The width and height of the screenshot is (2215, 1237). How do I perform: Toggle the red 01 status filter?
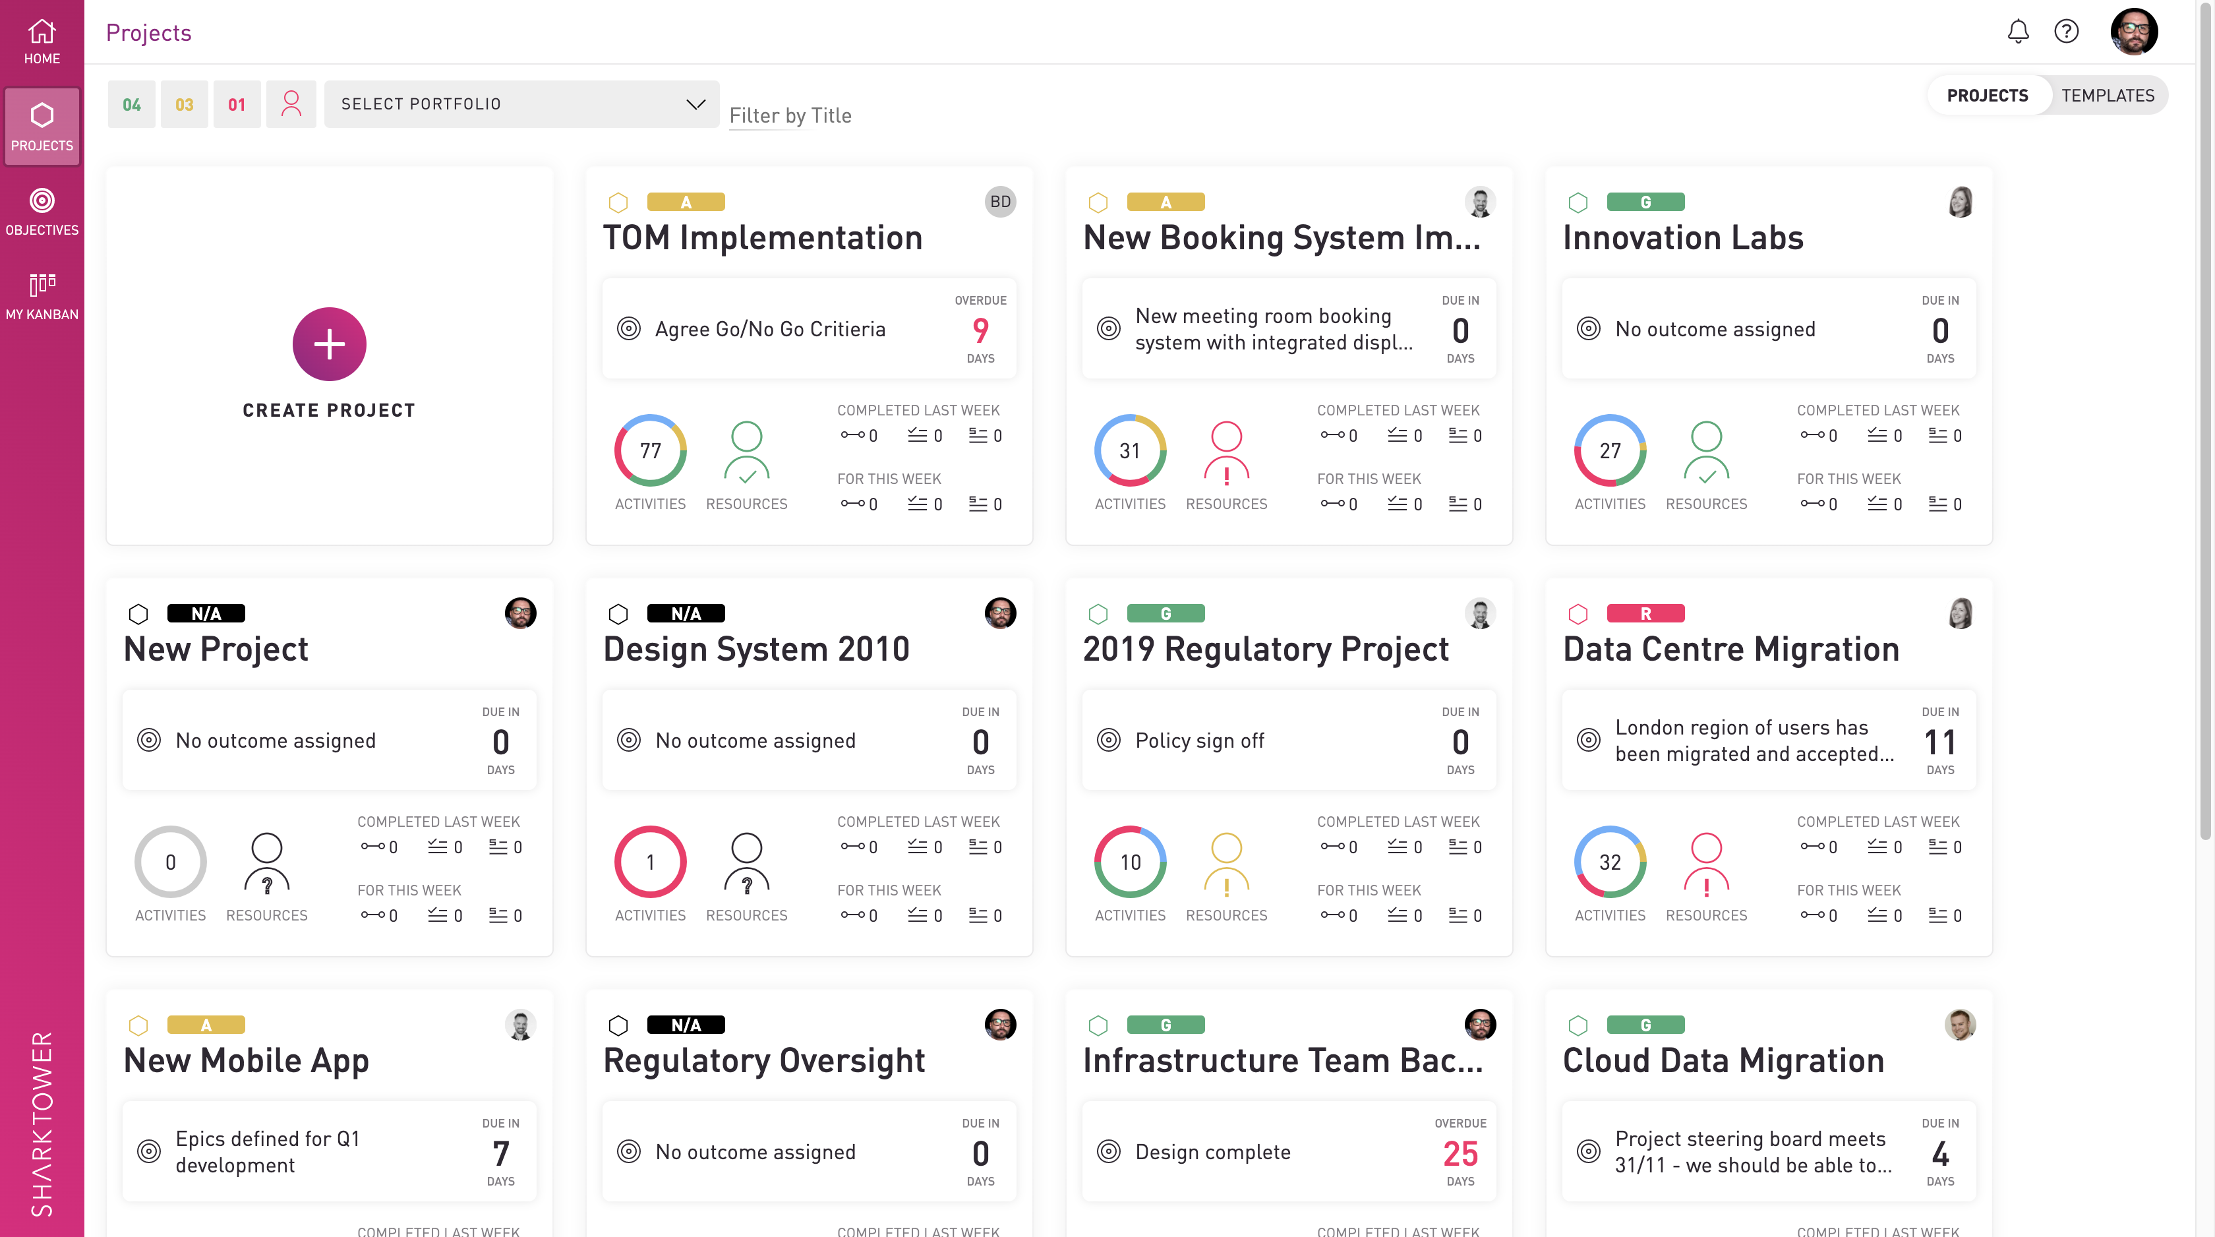pyautogui.click(x=237, y=104)
